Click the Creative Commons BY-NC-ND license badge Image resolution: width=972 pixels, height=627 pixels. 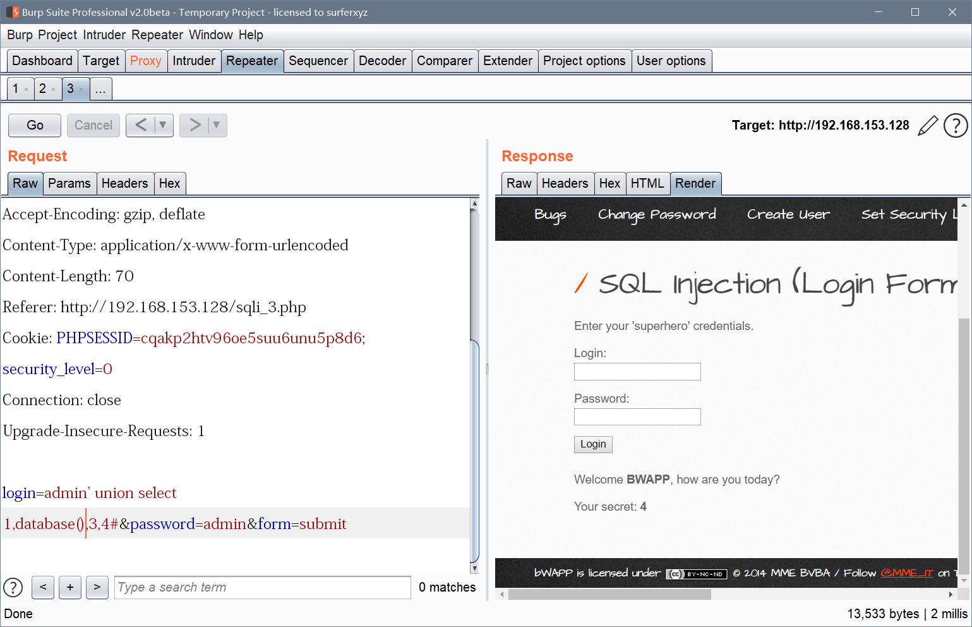click(697, 574)
